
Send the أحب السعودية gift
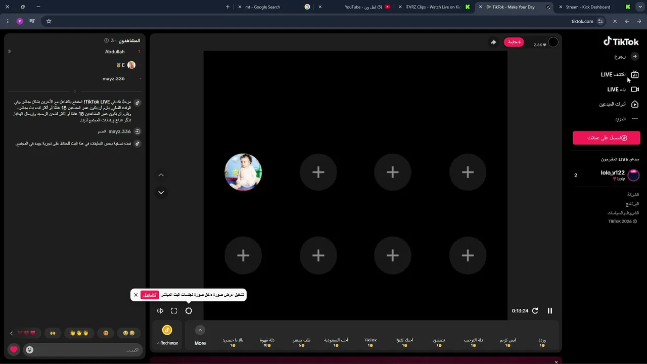[336, 342]
